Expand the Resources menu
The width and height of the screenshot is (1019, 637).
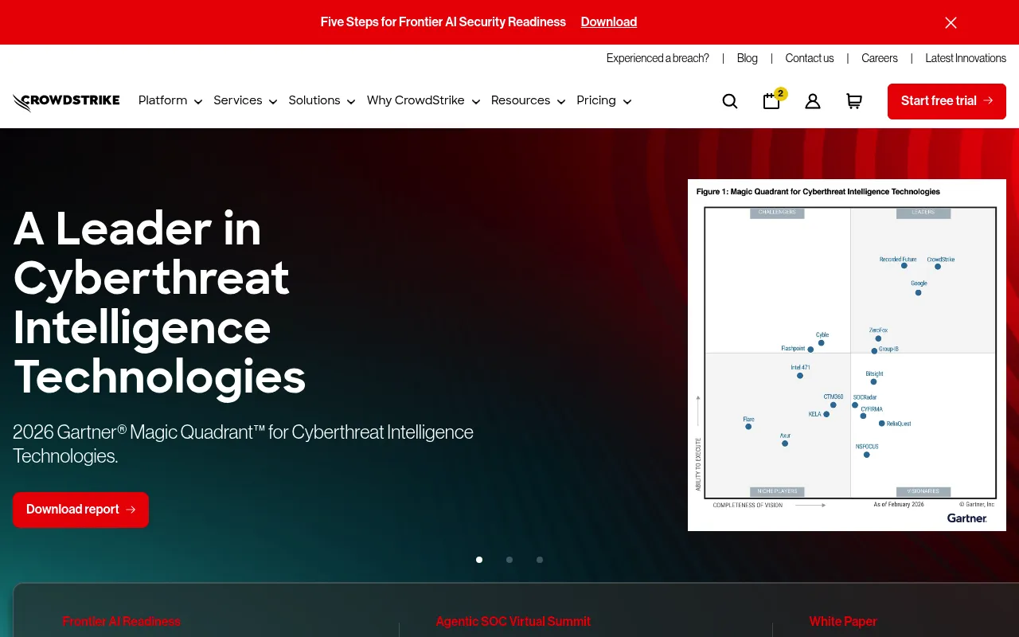pos(528,100)
